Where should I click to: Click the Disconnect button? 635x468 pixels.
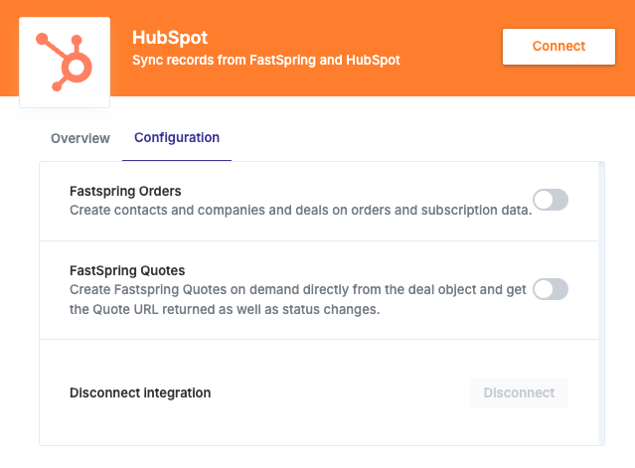tap(519, 392)
